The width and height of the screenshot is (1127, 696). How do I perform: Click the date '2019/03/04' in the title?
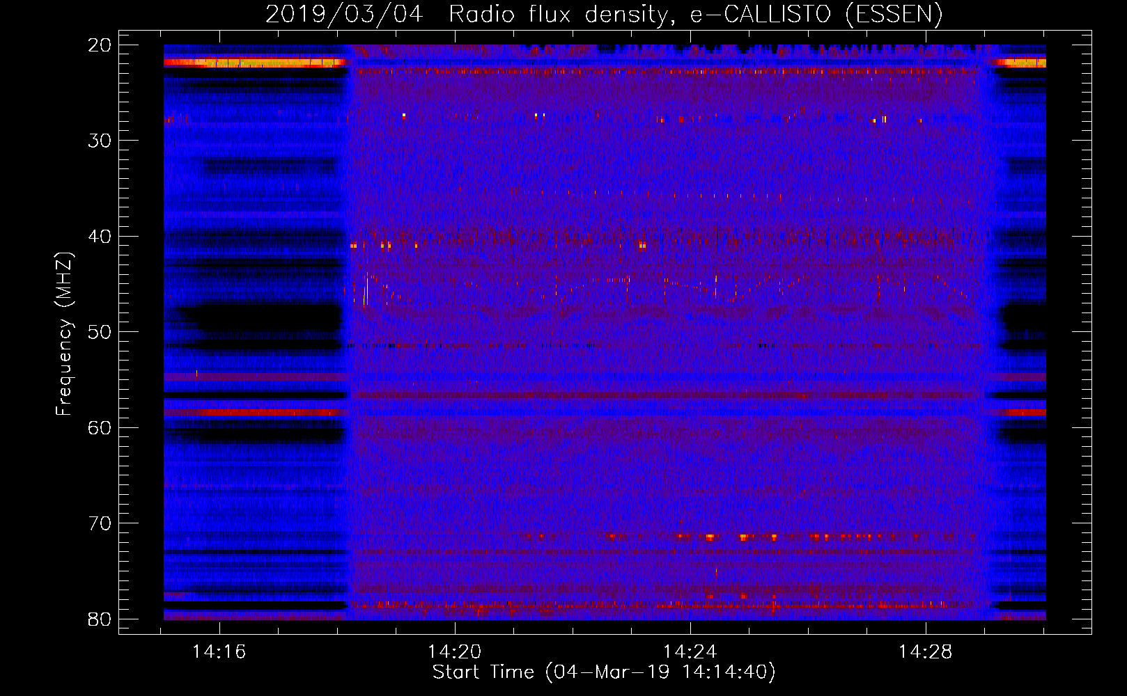pyautogui.click(x=344, y=15)
